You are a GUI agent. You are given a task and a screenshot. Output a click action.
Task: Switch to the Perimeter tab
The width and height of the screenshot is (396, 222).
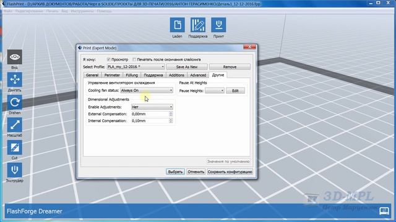coord(112,75)
